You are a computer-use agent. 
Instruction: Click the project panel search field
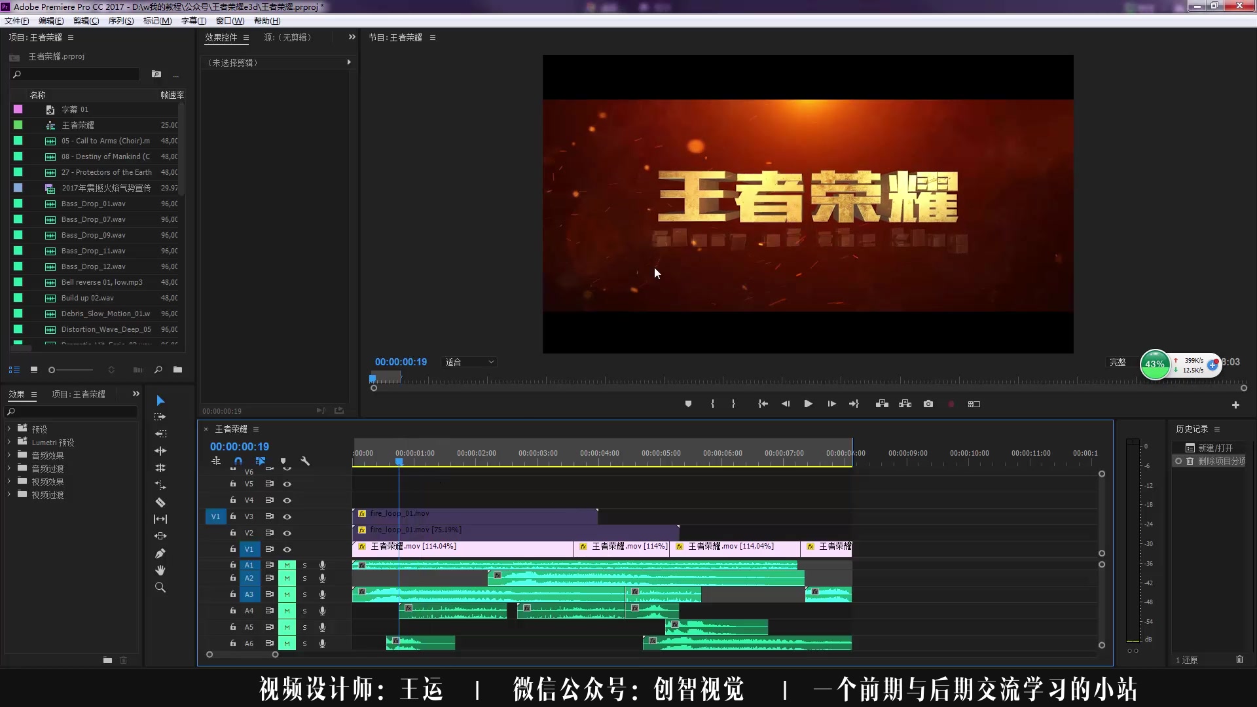pyautogui.click(x=75, y=75)
